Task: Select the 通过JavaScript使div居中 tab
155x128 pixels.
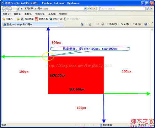Action: pyautogui.click(x=30, y=24)
